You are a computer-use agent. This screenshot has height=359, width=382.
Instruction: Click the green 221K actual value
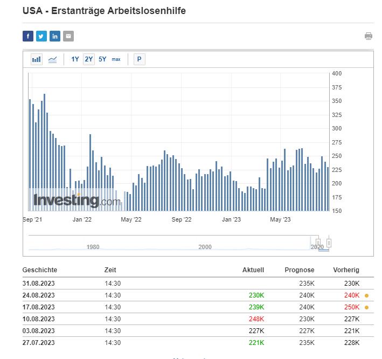point(256,342)
